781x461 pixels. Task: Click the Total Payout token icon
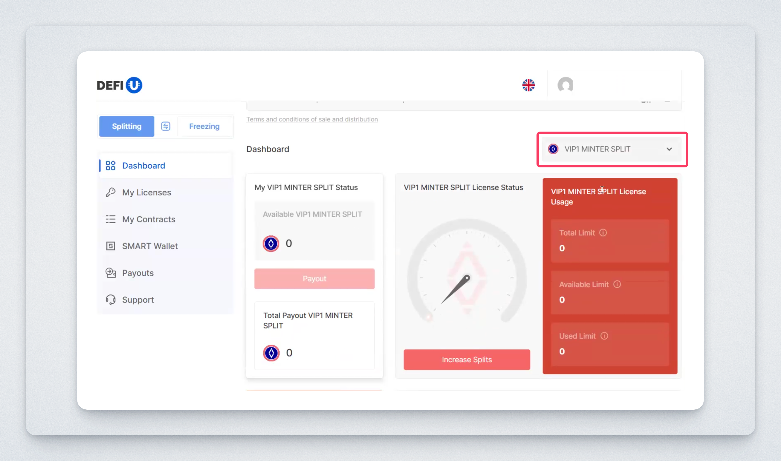click(271, 353)
